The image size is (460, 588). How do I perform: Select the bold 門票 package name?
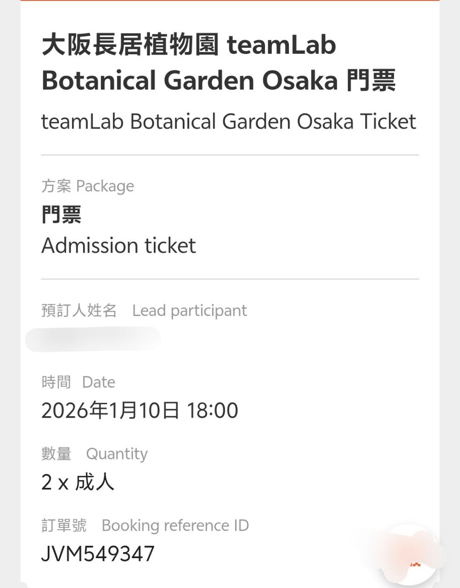(x=61, y=215)
